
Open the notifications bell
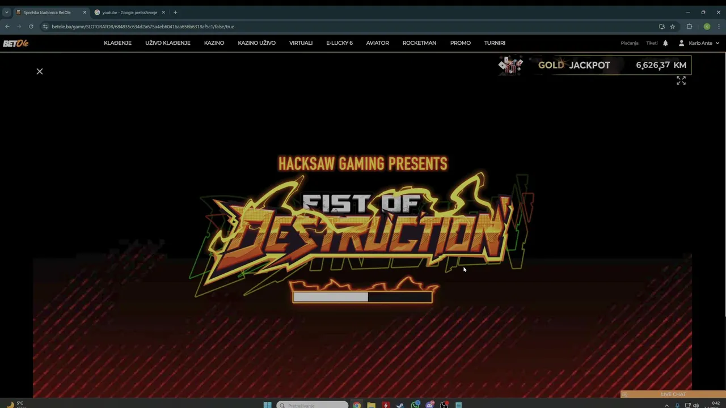[x=665, y=43]
